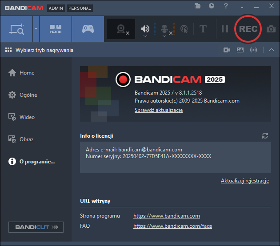Minimize to tray small dash button

[x=242, y=8]
